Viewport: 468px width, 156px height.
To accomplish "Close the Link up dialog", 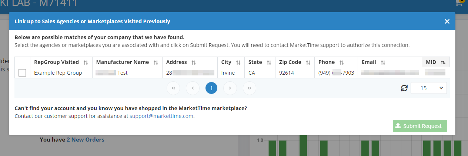I will [x=447, y=21].
